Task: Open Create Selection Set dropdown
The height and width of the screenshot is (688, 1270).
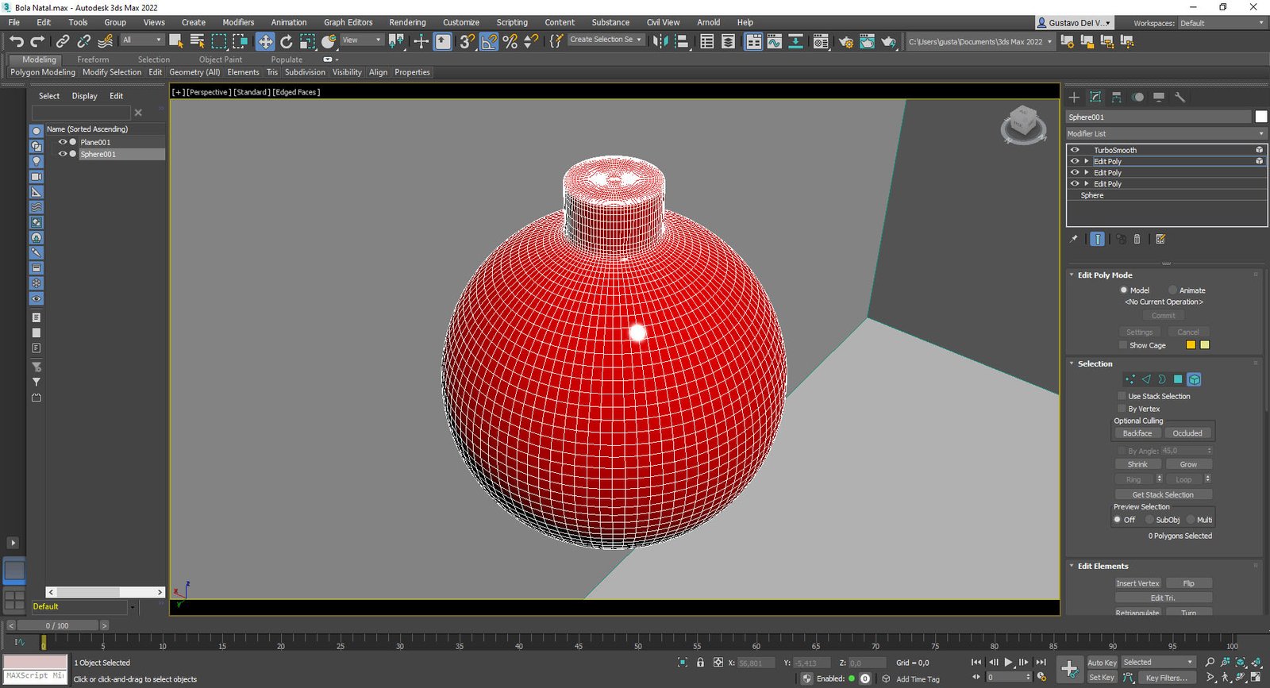Action: coord(606,40)
